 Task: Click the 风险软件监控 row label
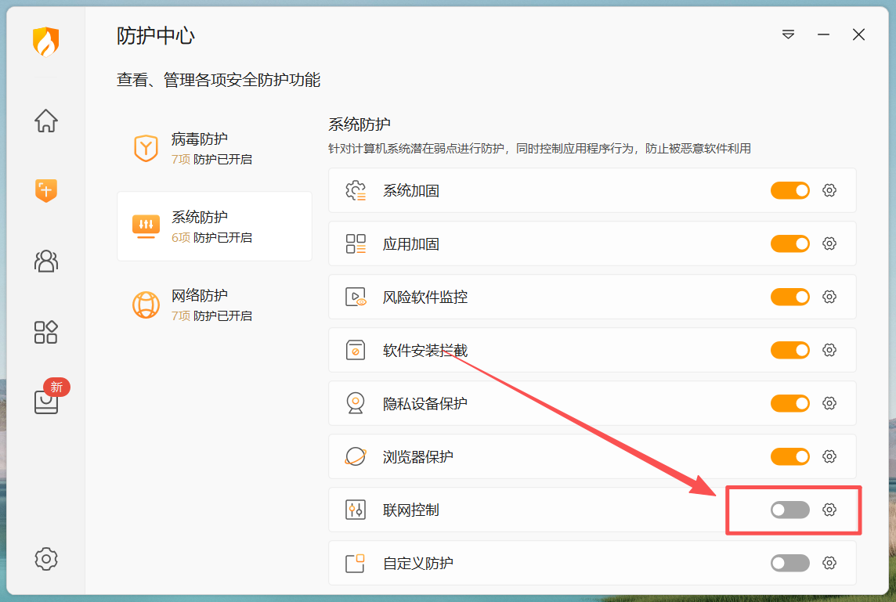[x=425, y=297]
